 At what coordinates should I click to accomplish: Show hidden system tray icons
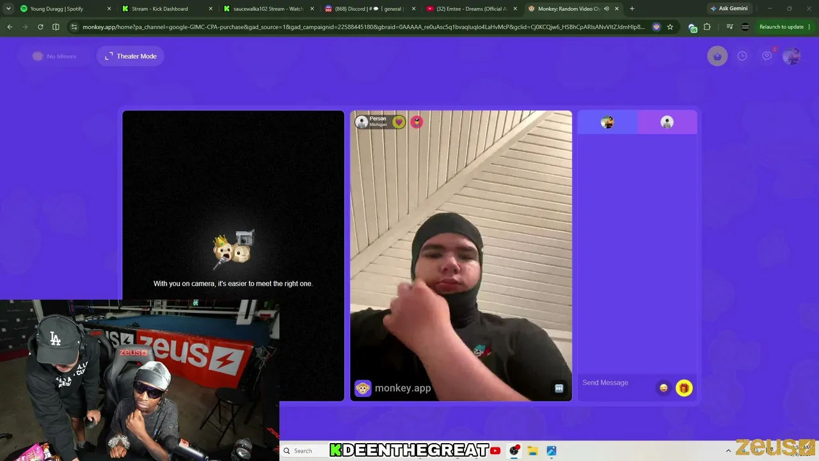[728, 451]
